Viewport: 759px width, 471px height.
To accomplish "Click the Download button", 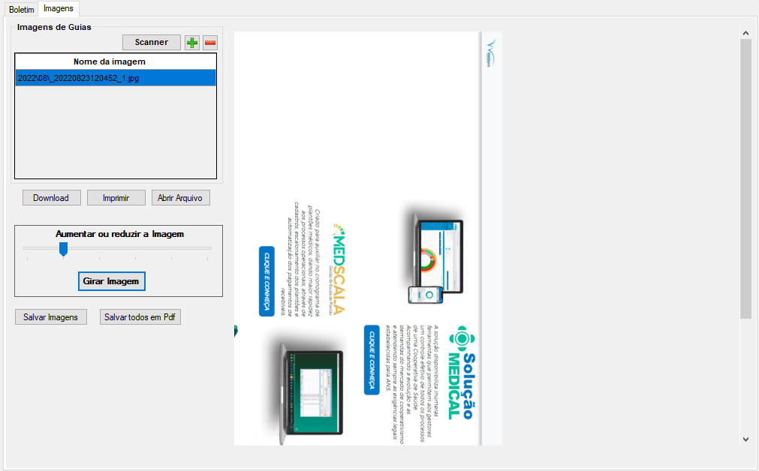I will [51, 198].
